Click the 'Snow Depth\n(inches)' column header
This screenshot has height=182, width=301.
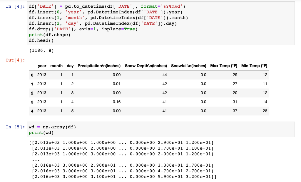pos(146,66)
